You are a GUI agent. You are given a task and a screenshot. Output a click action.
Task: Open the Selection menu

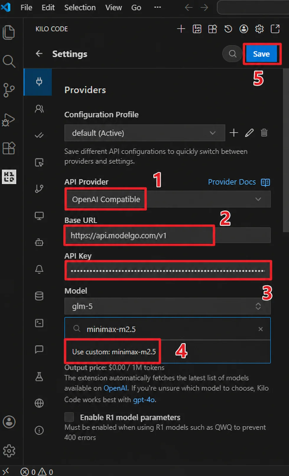(x=80, y=7)
